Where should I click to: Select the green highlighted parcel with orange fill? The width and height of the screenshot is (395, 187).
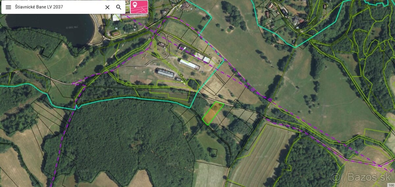213,113
